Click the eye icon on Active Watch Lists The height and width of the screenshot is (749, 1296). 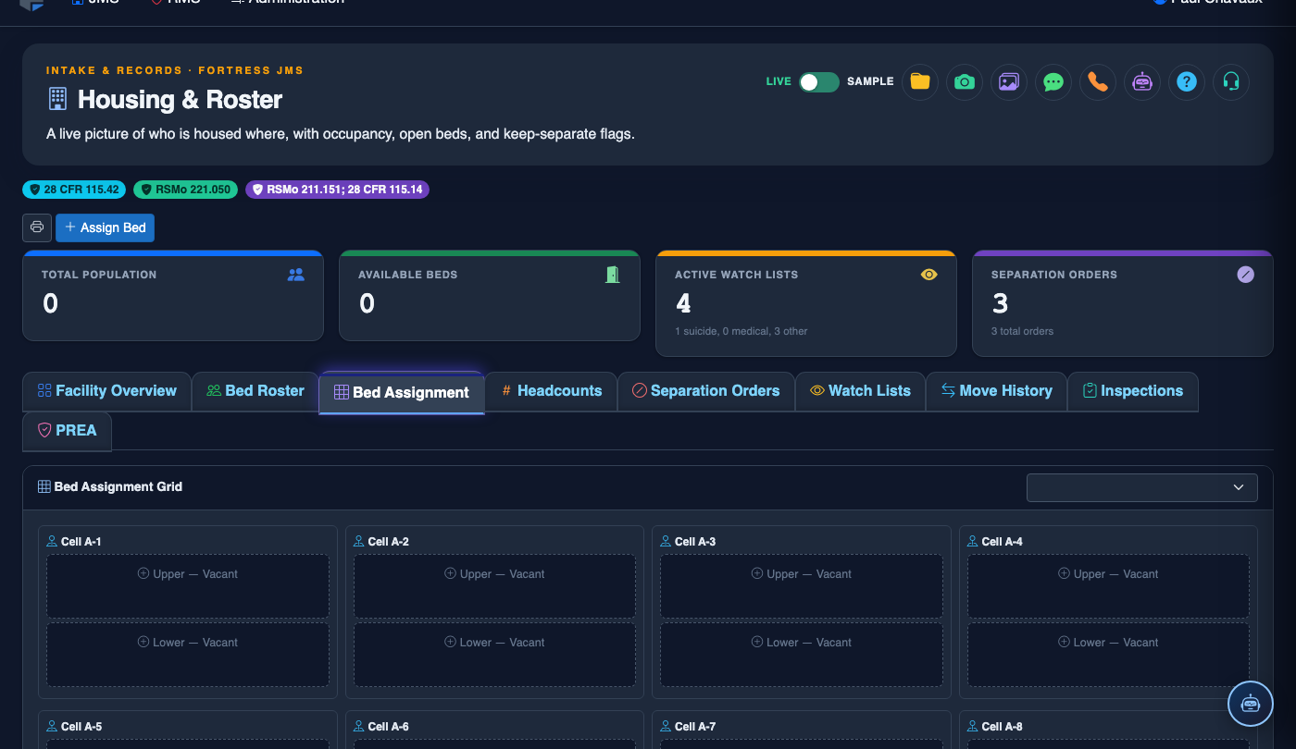click(x=929, y=275)
